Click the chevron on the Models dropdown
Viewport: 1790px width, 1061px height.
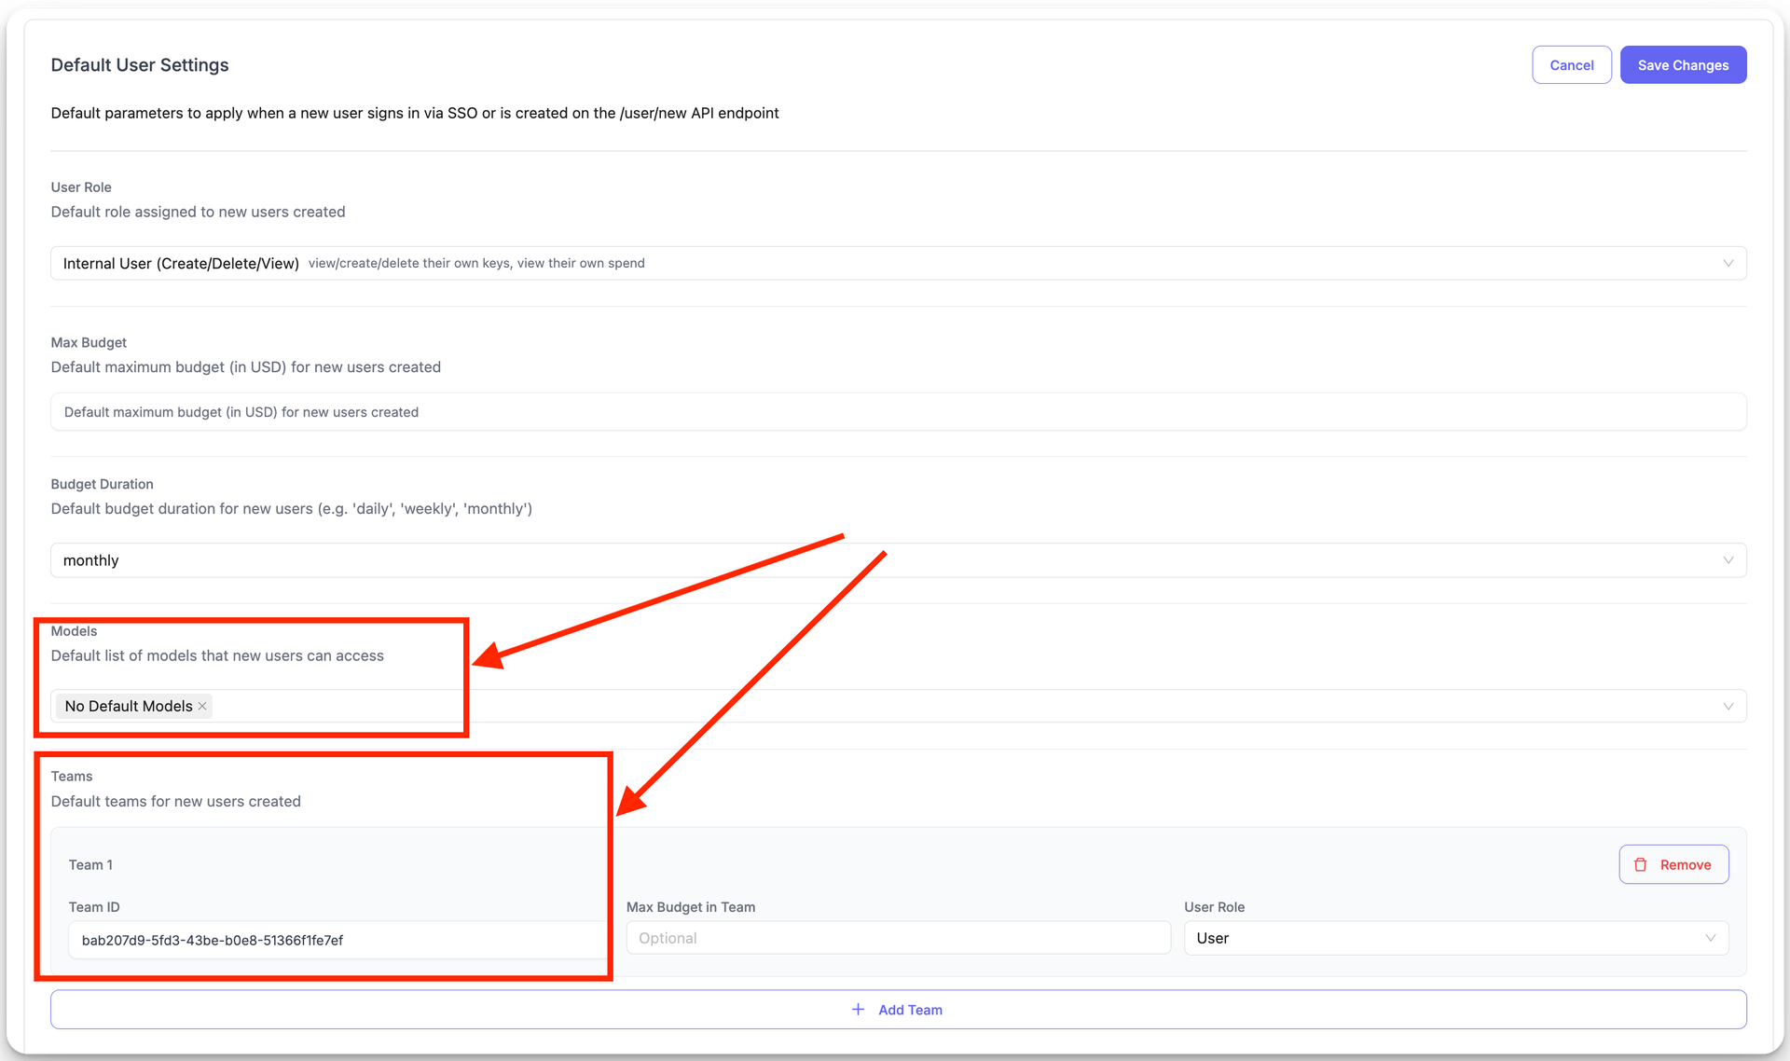[x=1728, y=706]
